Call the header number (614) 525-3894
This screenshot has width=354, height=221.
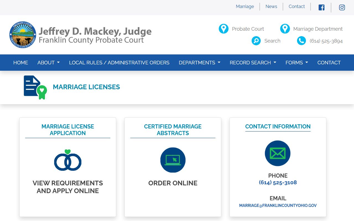[326, 41]
